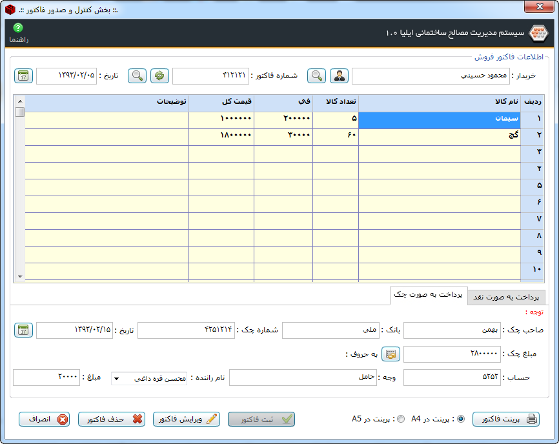The image size is (559, 444).
Task: Click the راهنما help icon
Action: pos(18,28)
